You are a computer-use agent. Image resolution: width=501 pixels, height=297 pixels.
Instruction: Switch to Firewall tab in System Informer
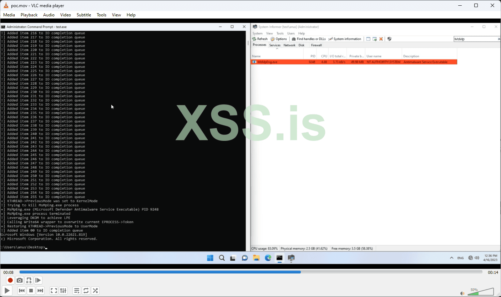pyautogui.click(x=316, y=45)
